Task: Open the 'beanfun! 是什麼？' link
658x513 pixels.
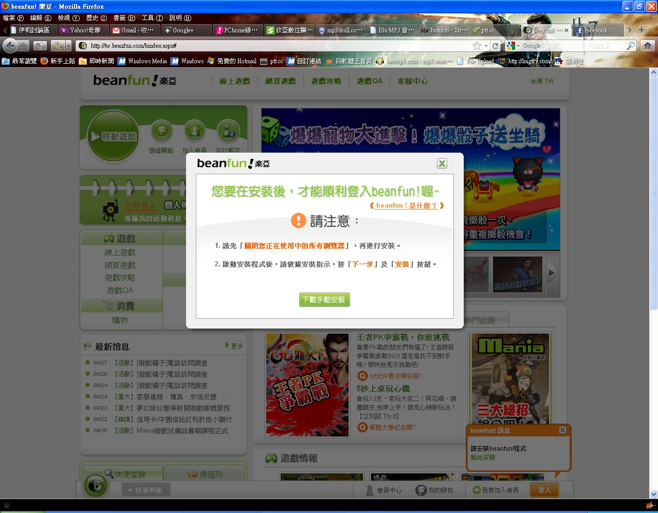Action: tap(407, 206)
